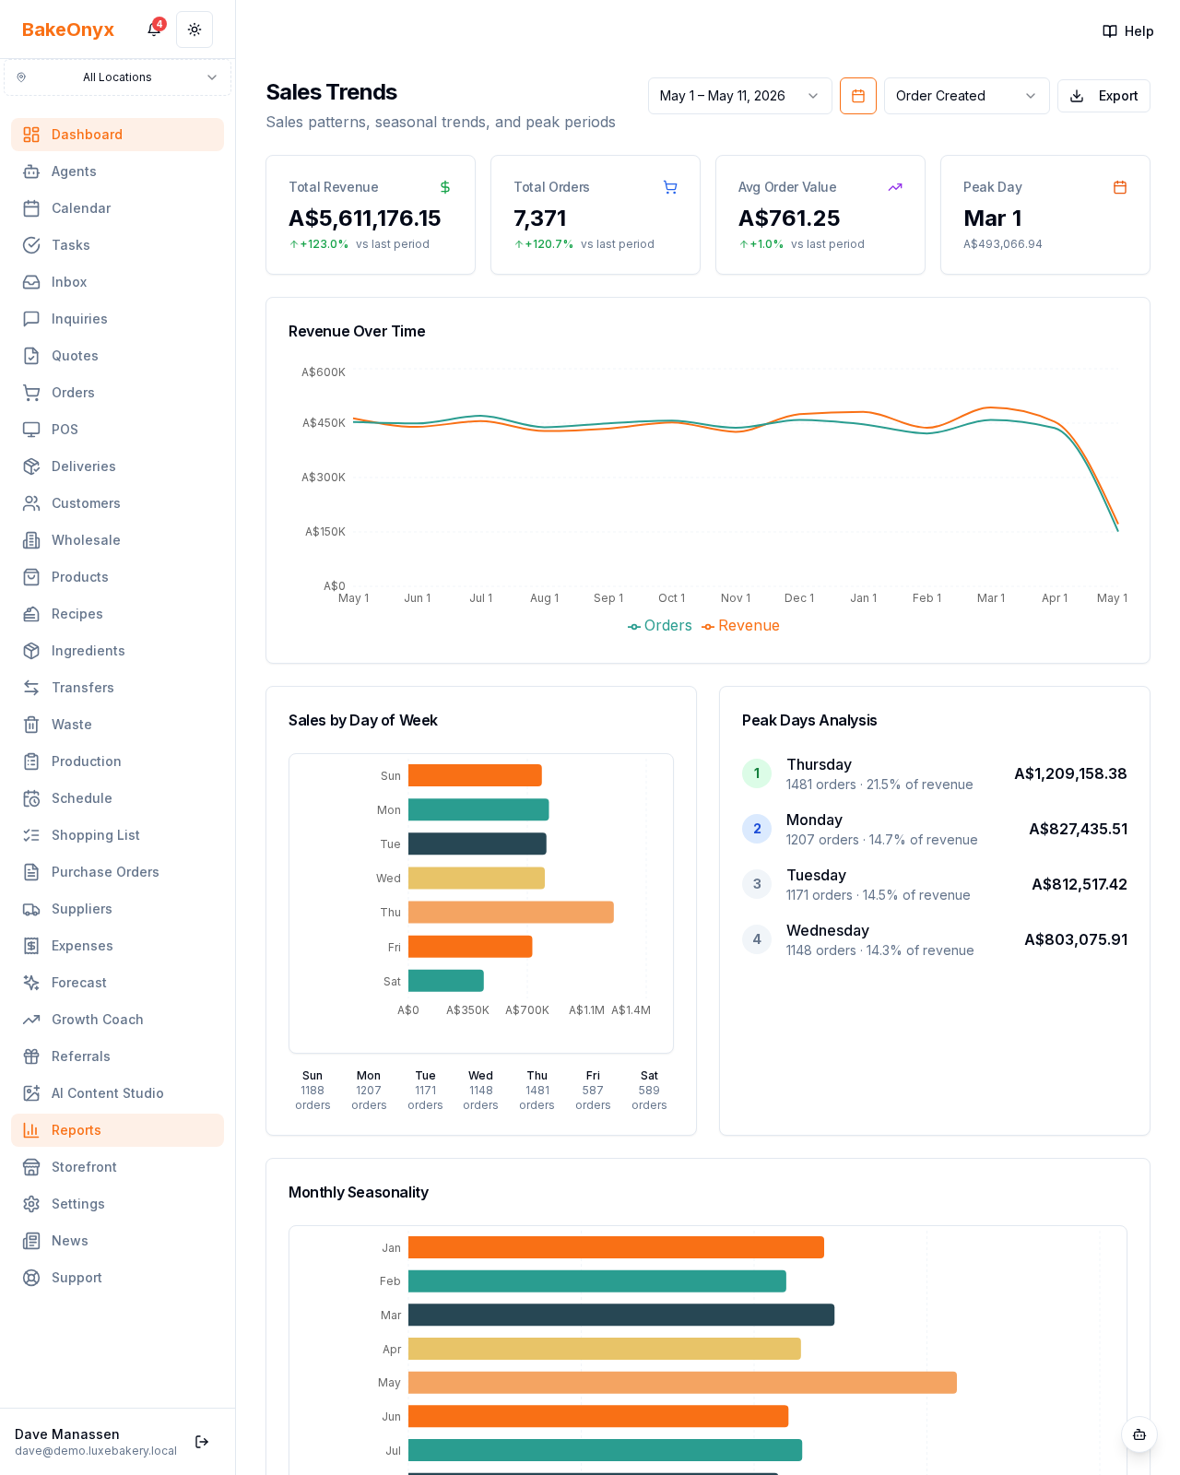Open the Shopping List page
The height and width of the screenshot is (1475, 1180).
(x=117, y=835)
